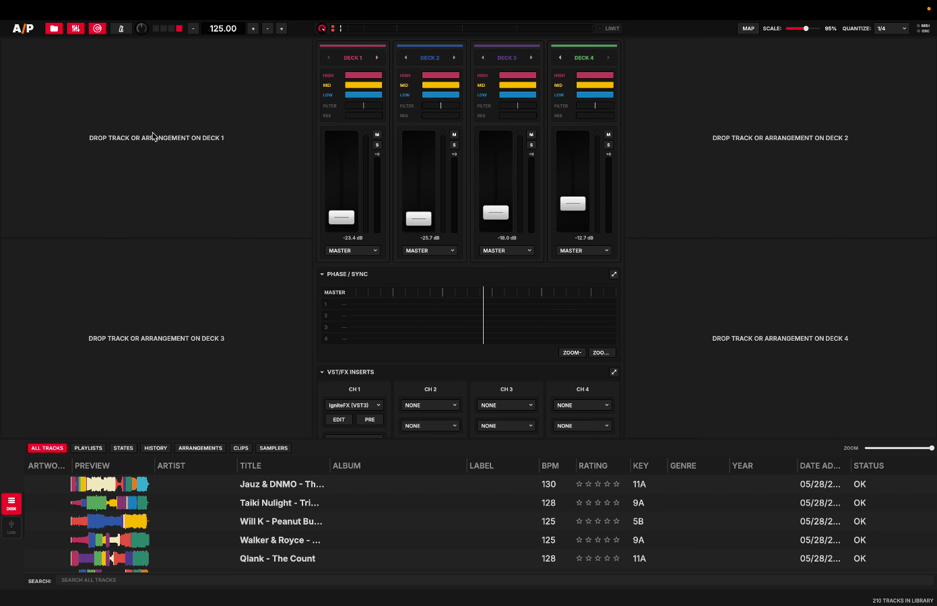The height and width of the screenshot is (606, 937).
Task: Select the DISK source icon in sidebar
Action: click(x=11, y=504)
